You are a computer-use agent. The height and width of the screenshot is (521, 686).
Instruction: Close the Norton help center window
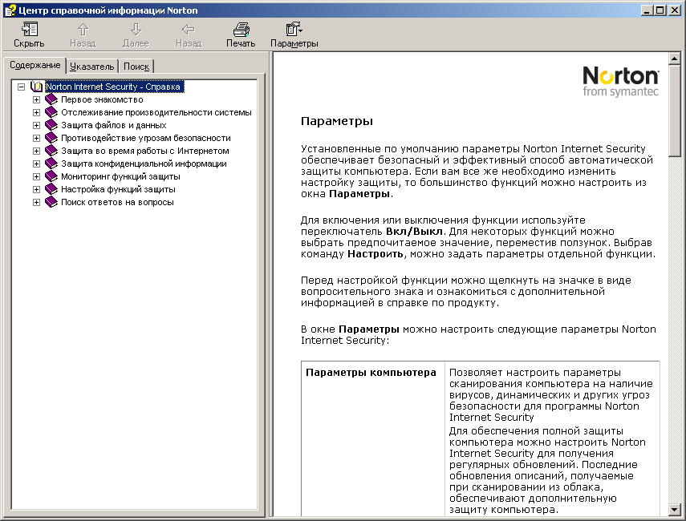674,10
